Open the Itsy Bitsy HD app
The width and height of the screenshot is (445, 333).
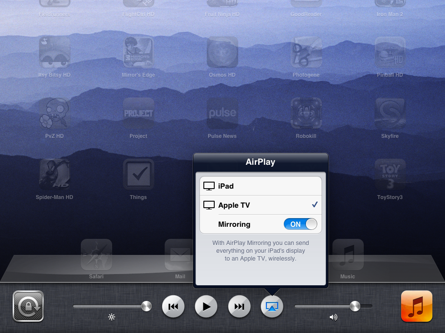point(54,52)
